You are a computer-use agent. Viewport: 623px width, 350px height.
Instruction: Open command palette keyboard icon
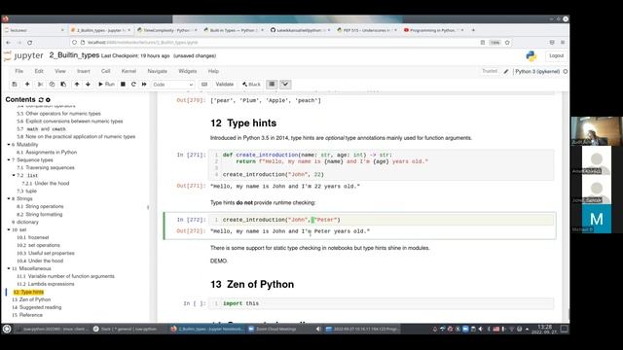click(204, 85)
